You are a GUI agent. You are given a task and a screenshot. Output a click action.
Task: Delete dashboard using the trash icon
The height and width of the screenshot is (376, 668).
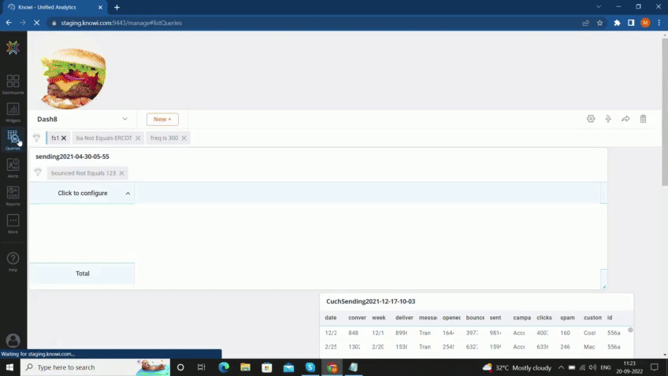pos(643,119)
